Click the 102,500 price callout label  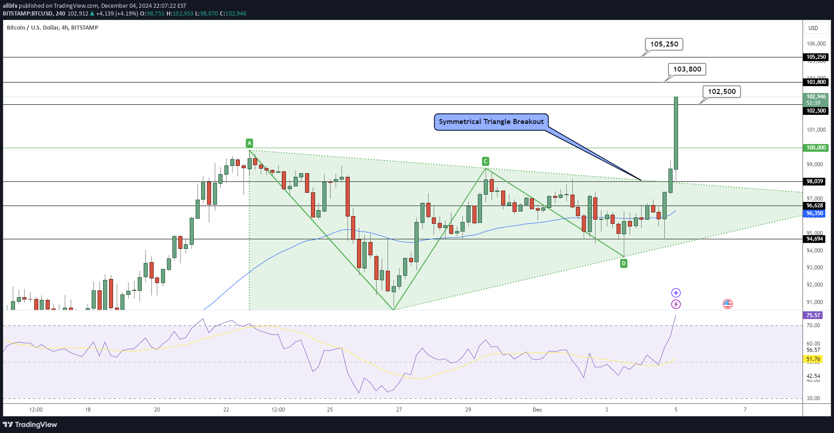(722, 92)
